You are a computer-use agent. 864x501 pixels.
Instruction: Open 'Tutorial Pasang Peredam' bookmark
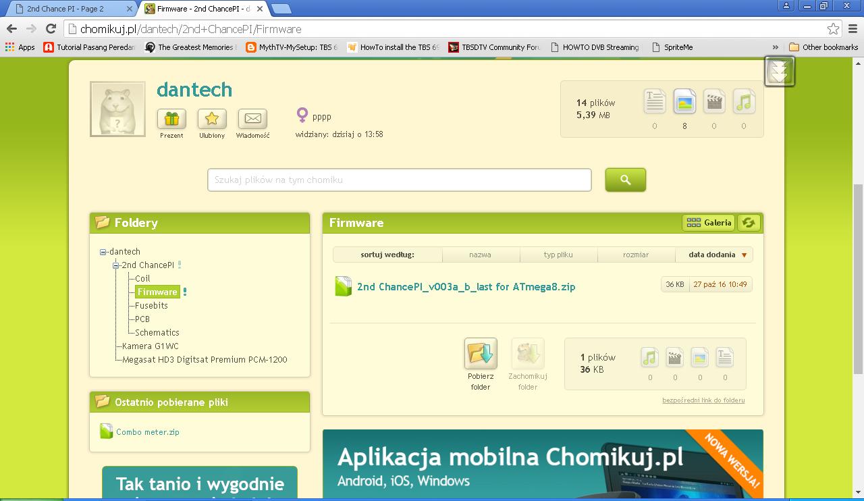pos(90,47)
